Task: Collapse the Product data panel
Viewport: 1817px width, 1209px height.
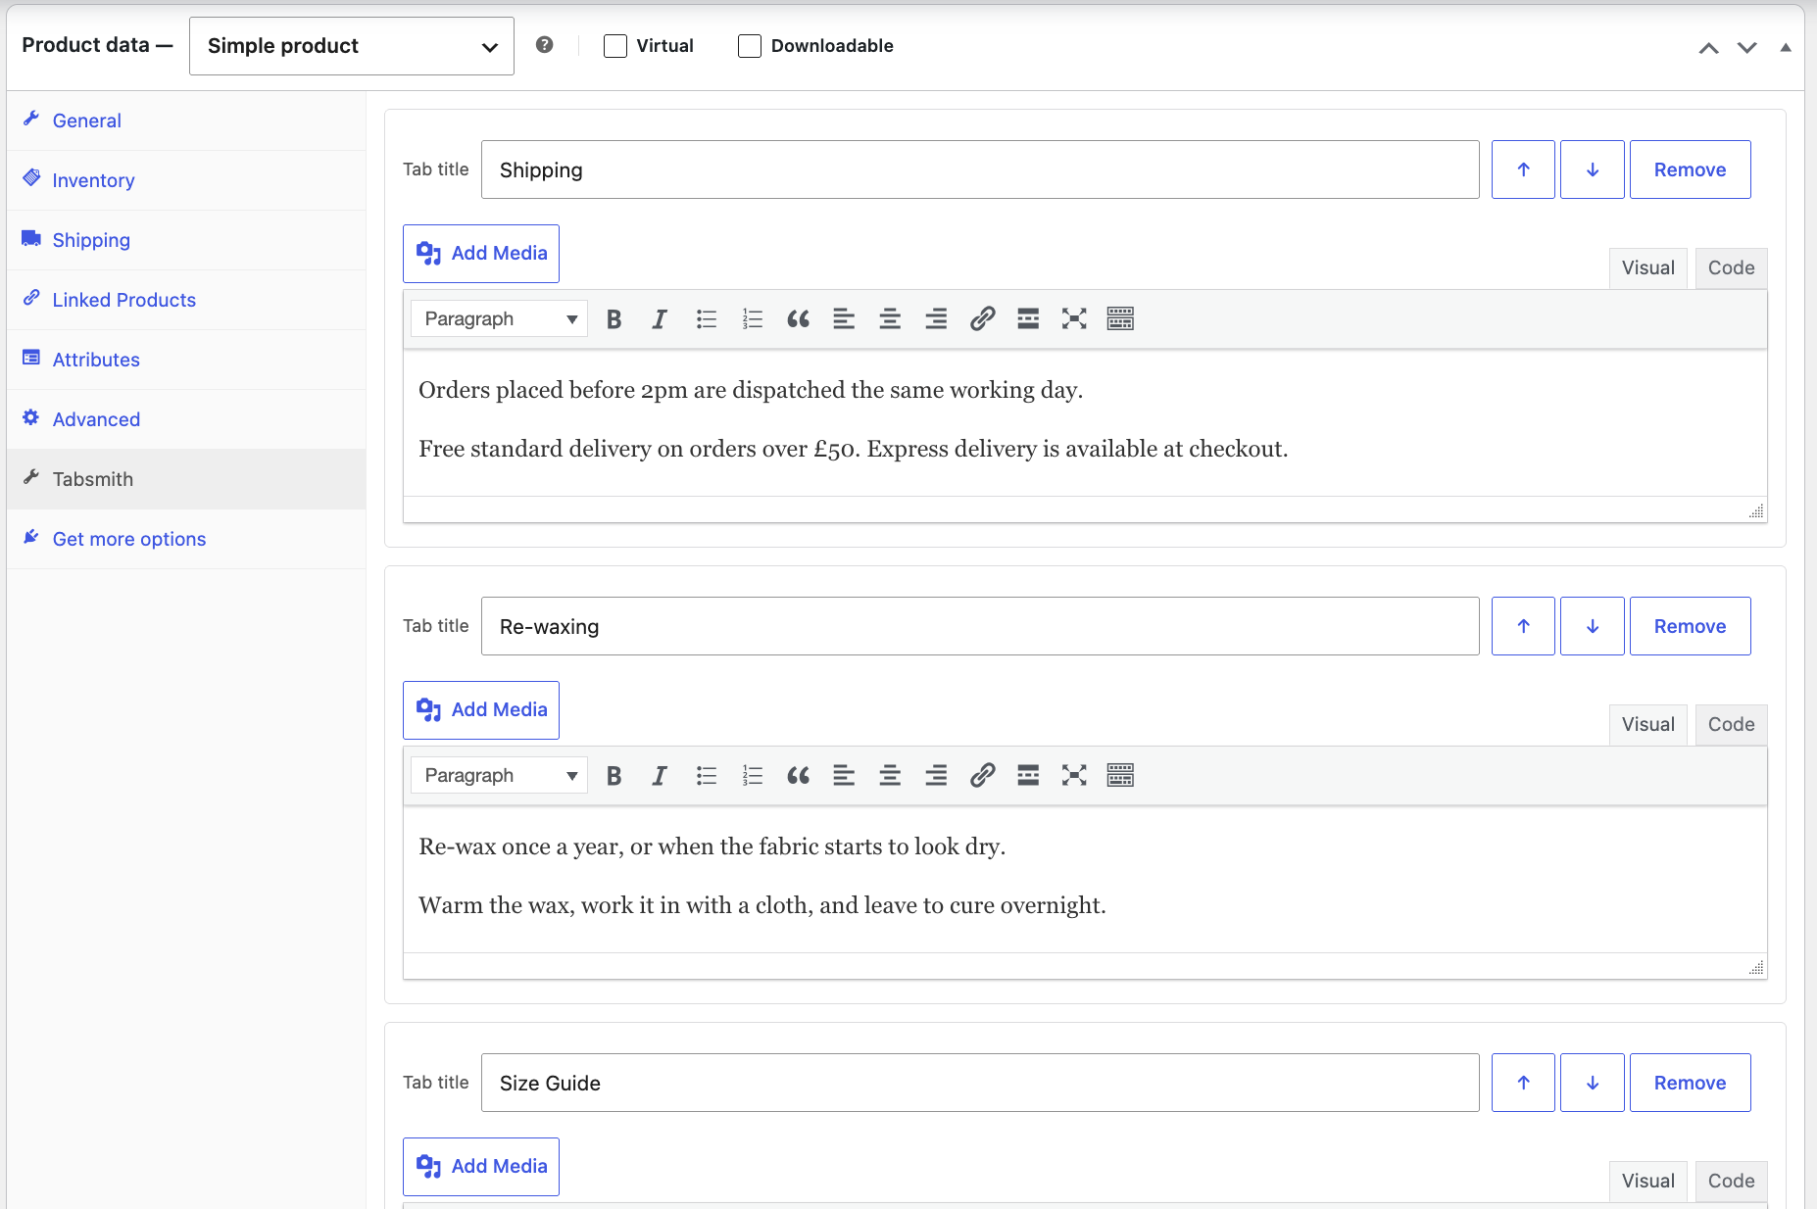Action: [1786, 47]
